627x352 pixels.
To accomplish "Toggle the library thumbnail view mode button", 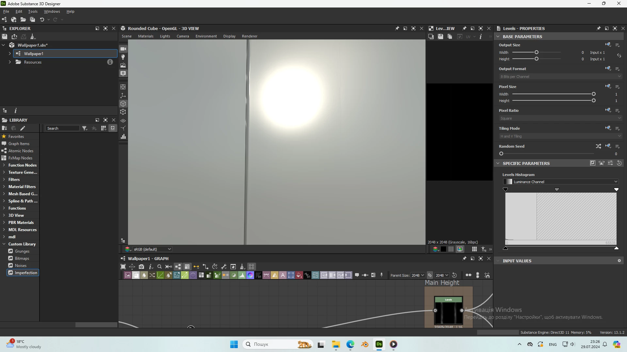I will (113, 128).
